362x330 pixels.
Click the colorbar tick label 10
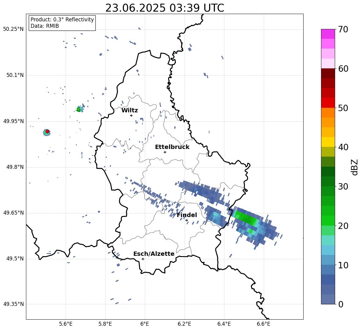[343, 265]
